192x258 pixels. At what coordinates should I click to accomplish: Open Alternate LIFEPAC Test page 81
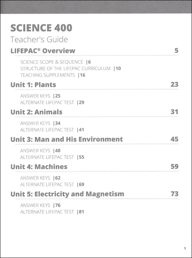click(52, 212)
